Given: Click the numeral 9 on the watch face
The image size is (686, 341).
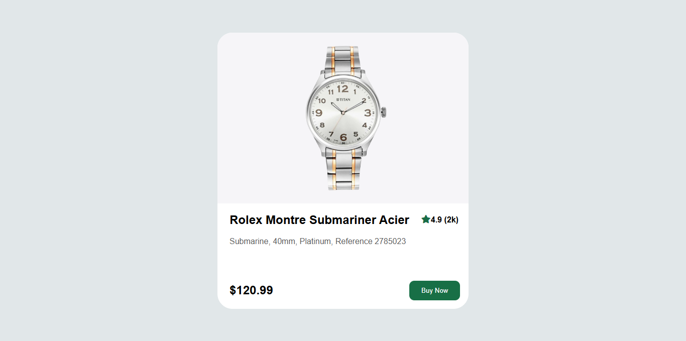Looking at the screenshot, I should 318,113.
